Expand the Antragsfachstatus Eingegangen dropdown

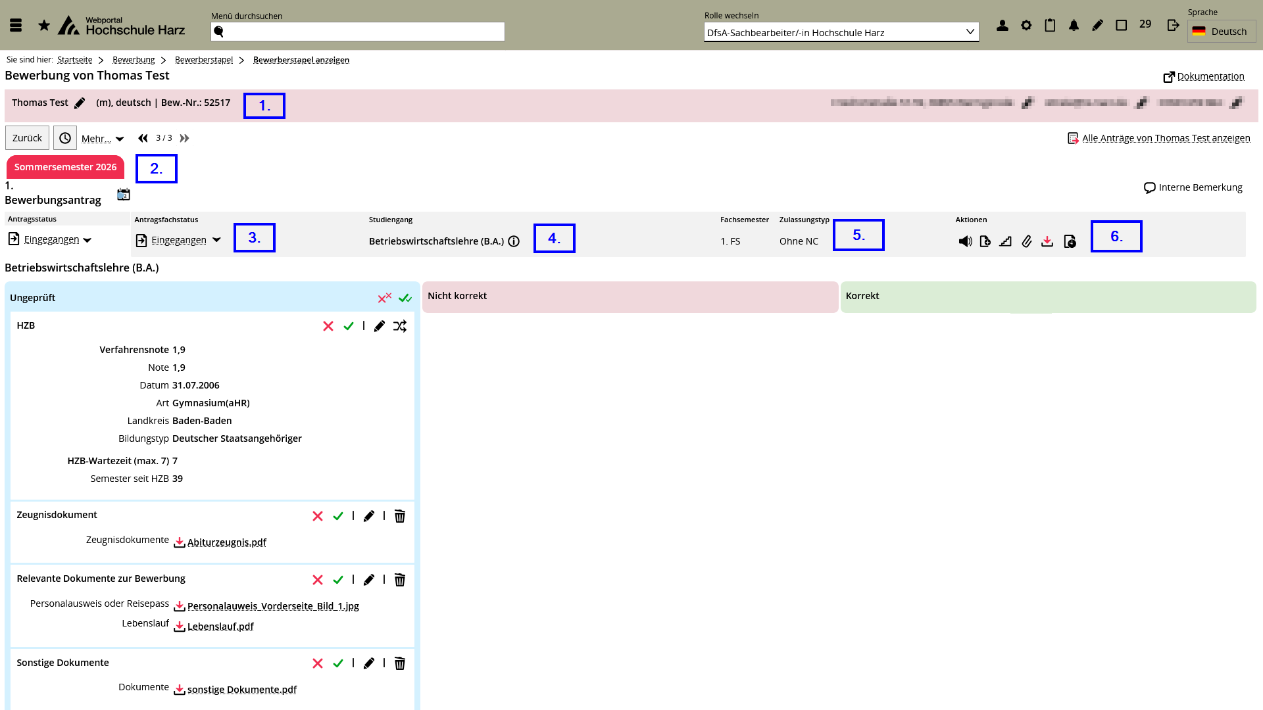click(216, 240)
